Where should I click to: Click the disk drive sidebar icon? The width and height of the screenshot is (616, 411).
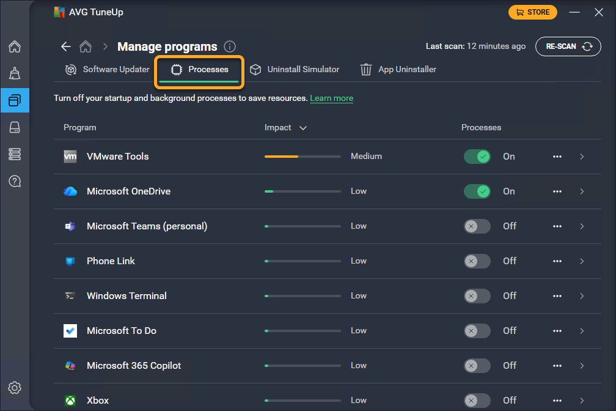pos(15,127)
